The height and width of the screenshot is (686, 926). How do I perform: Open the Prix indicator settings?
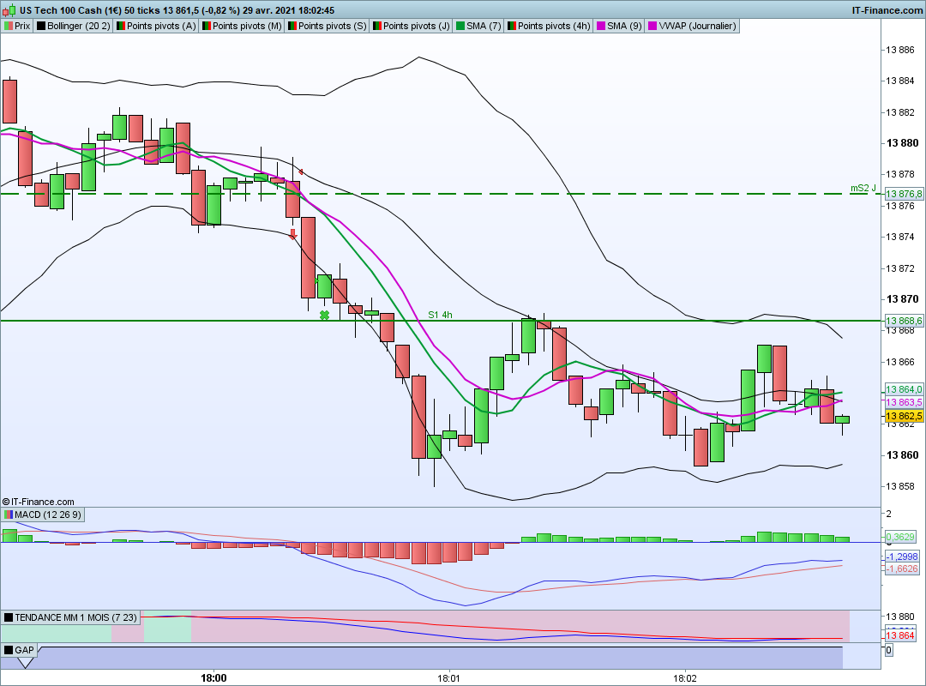(17, 26)
